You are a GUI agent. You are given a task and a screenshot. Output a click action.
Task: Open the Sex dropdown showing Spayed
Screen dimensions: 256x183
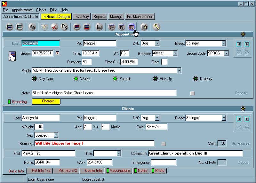coord(56,135)
